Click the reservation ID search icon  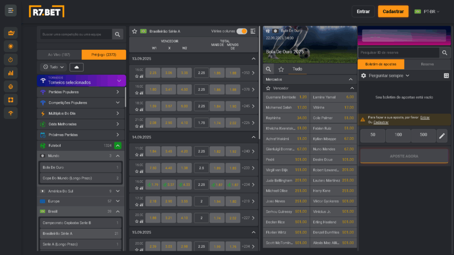tap(445, 53)
